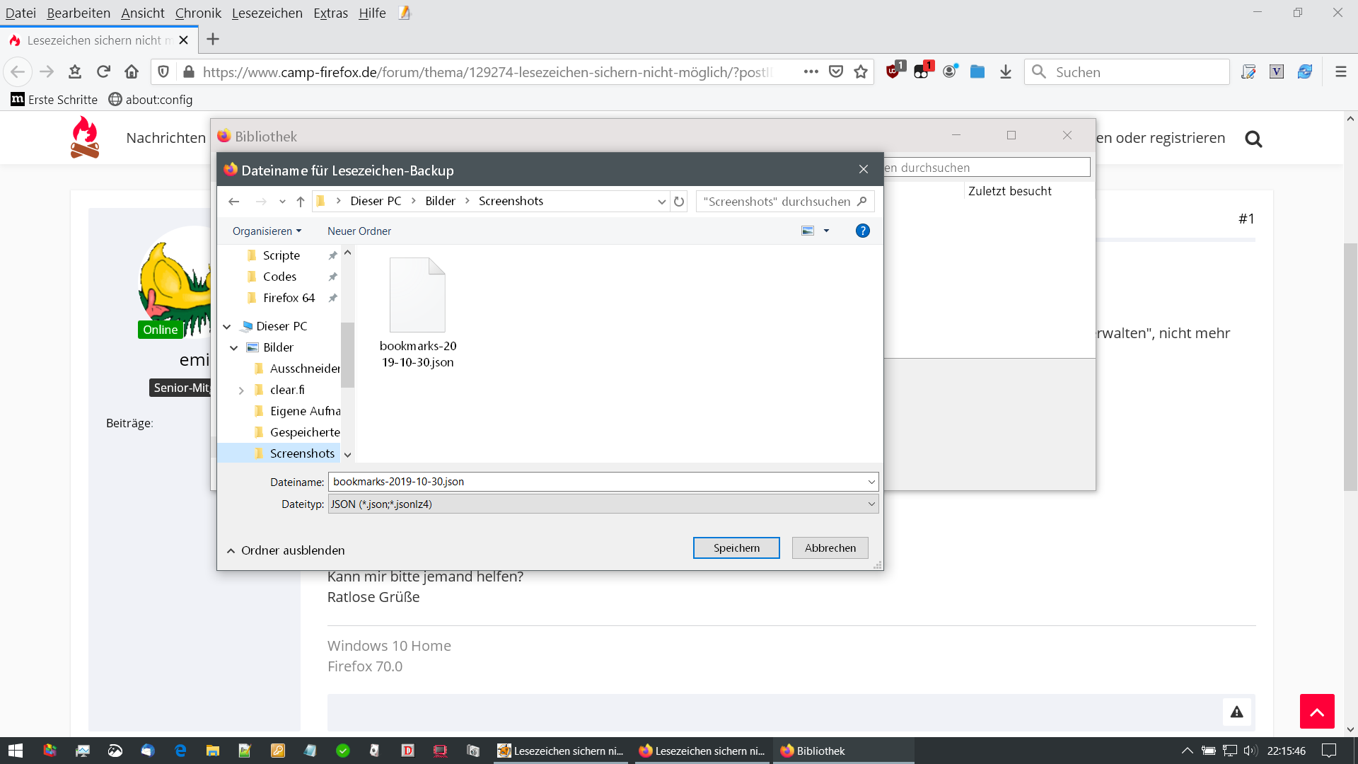1358x764 pixels.
Task: Click the forum search magnifier icon
Action: 1253,139
